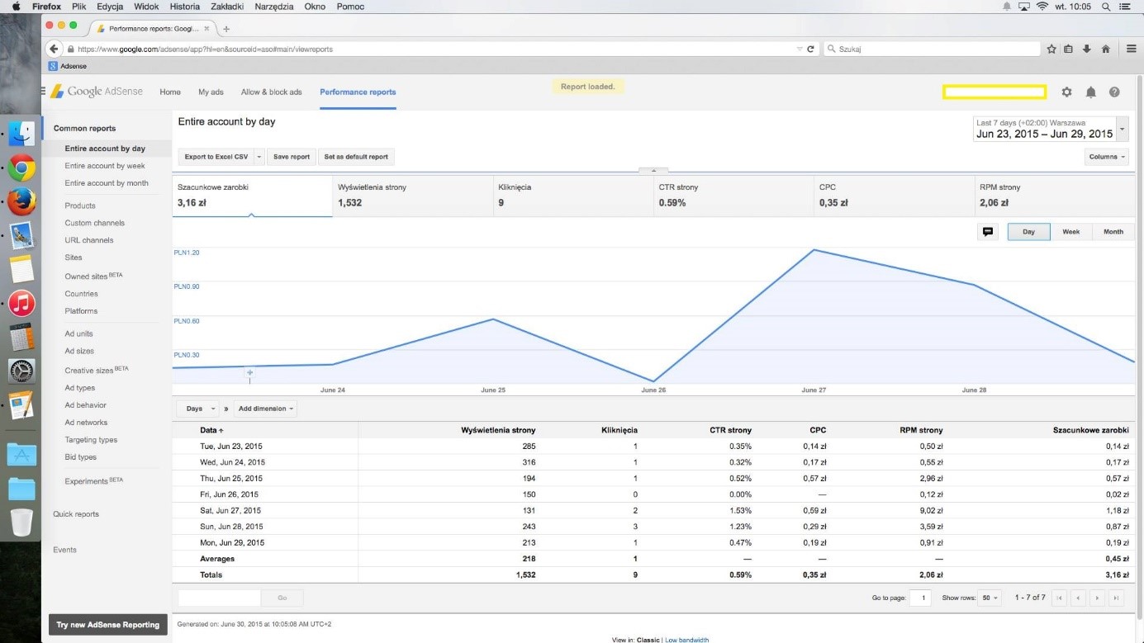The image size is (1144, 643).
Task: Click Export to Excel CSV button
Action: (x=216, y=157)
